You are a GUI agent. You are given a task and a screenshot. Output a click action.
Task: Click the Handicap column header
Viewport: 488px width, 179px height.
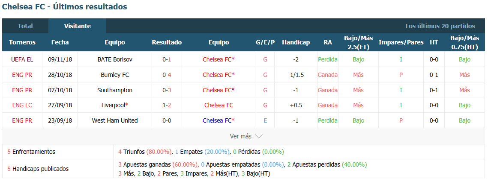pyautogui.click(x=296, y=42)
